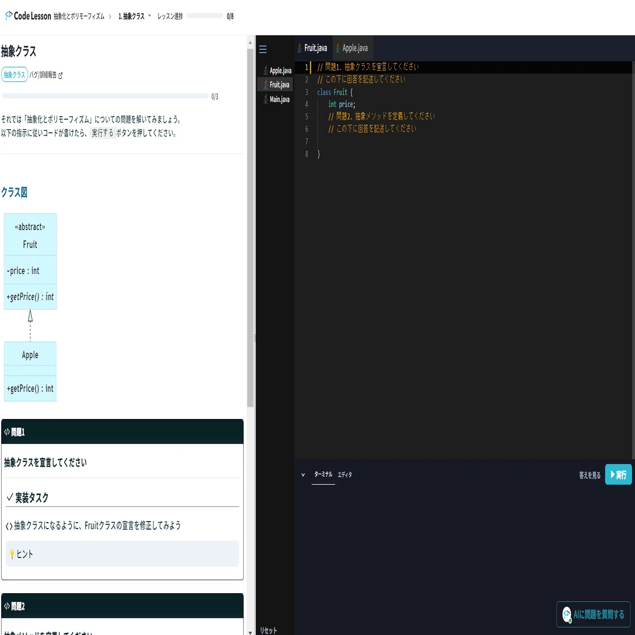Viewport: 635px width, 635px height.
Task: Click the code brackets icon in 問題2 header
Action: [7, 606]
